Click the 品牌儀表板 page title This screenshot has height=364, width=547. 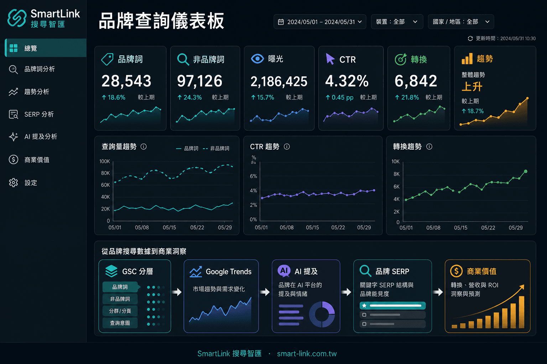161,21
